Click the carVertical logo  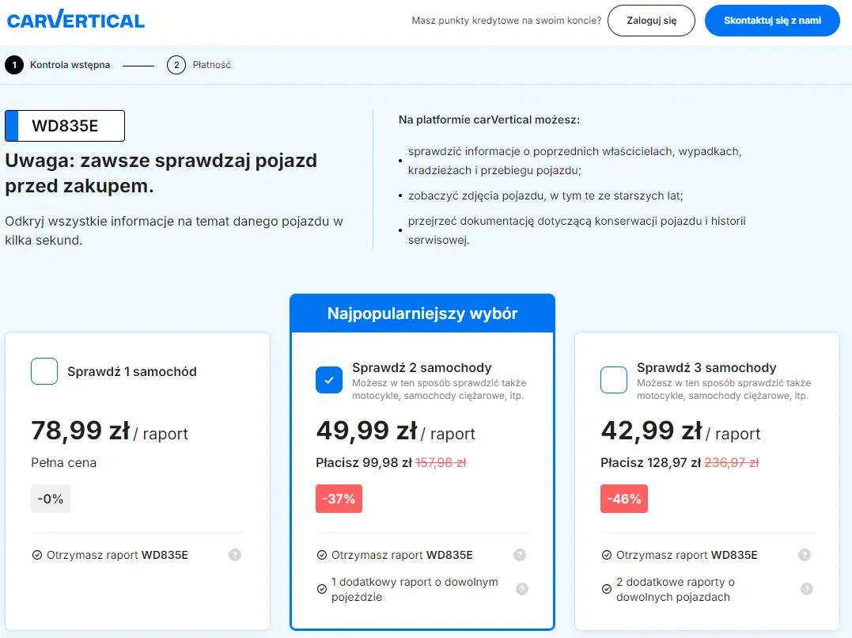[x=75, y=20]
